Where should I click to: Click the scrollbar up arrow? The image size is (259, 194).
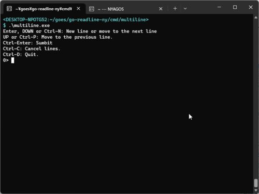click(256, 18)
